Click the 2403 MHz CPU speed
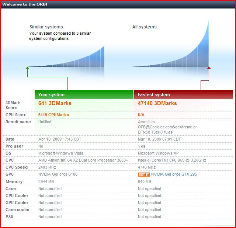This screenshot has height=228, width=236. 47,167
